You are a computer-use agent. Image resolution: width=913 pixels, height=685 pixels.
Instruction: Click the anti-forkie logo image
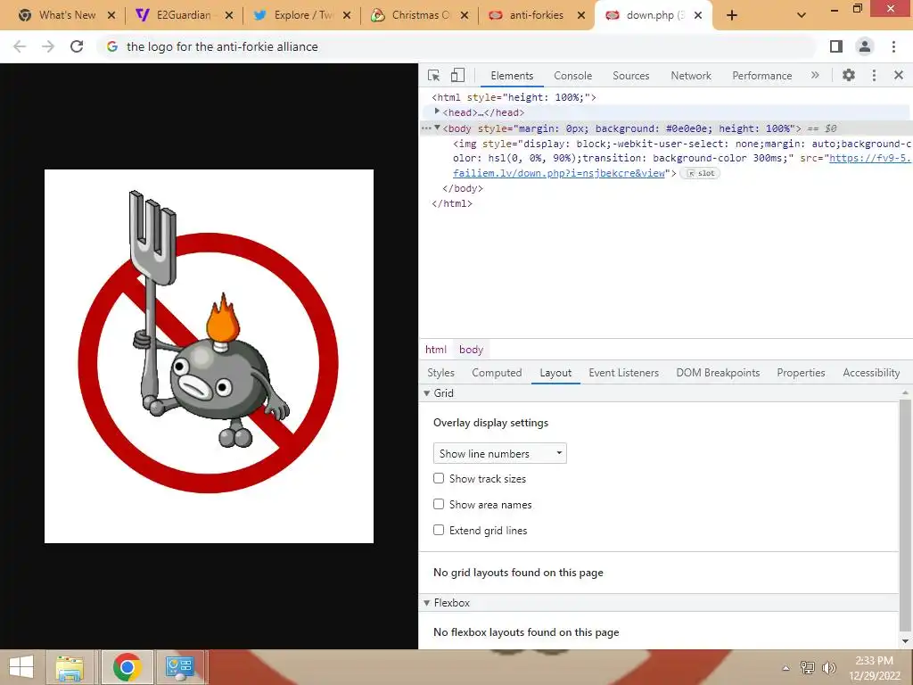(209, 356)
